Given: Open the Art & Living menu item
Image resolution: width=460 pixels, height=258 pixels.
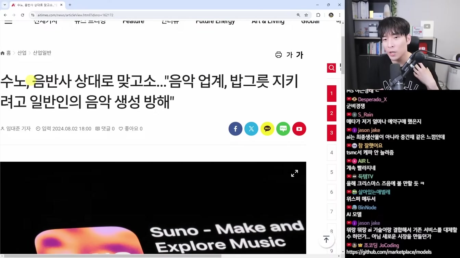Looking at the screenshot, I should 268,22.
